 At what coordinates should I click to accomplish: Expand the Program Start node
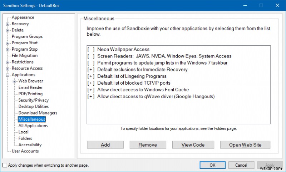(8, 43)
